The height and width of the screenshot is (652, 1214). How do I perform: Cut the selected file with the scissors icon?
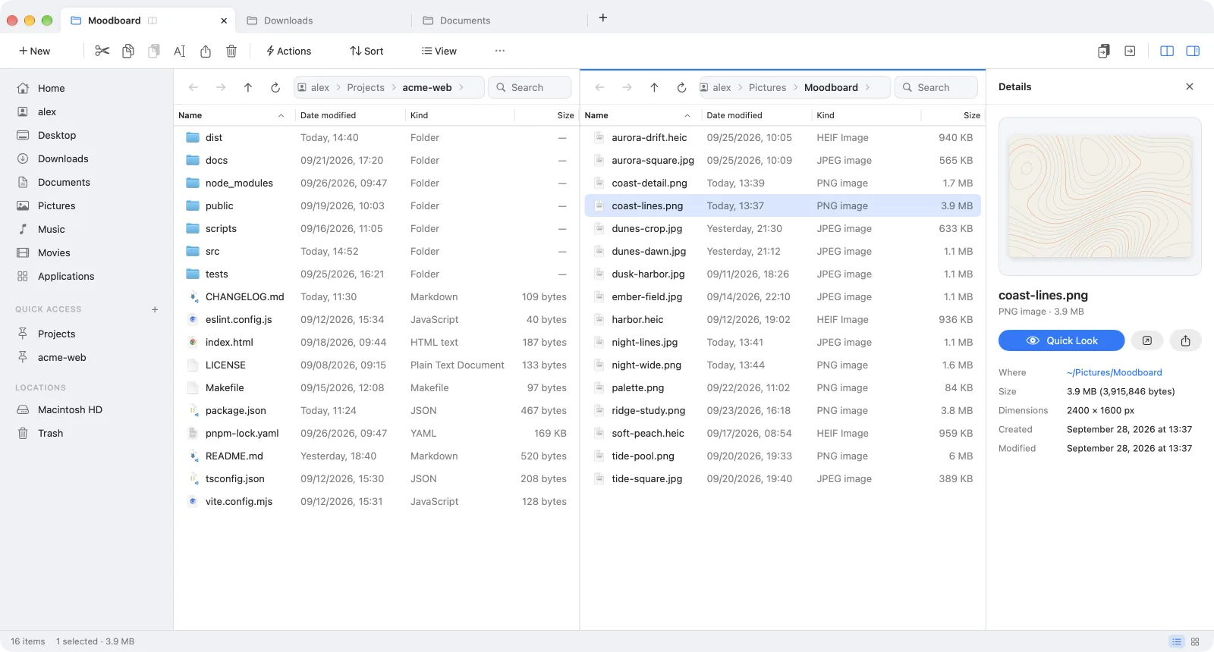(102, 51)
